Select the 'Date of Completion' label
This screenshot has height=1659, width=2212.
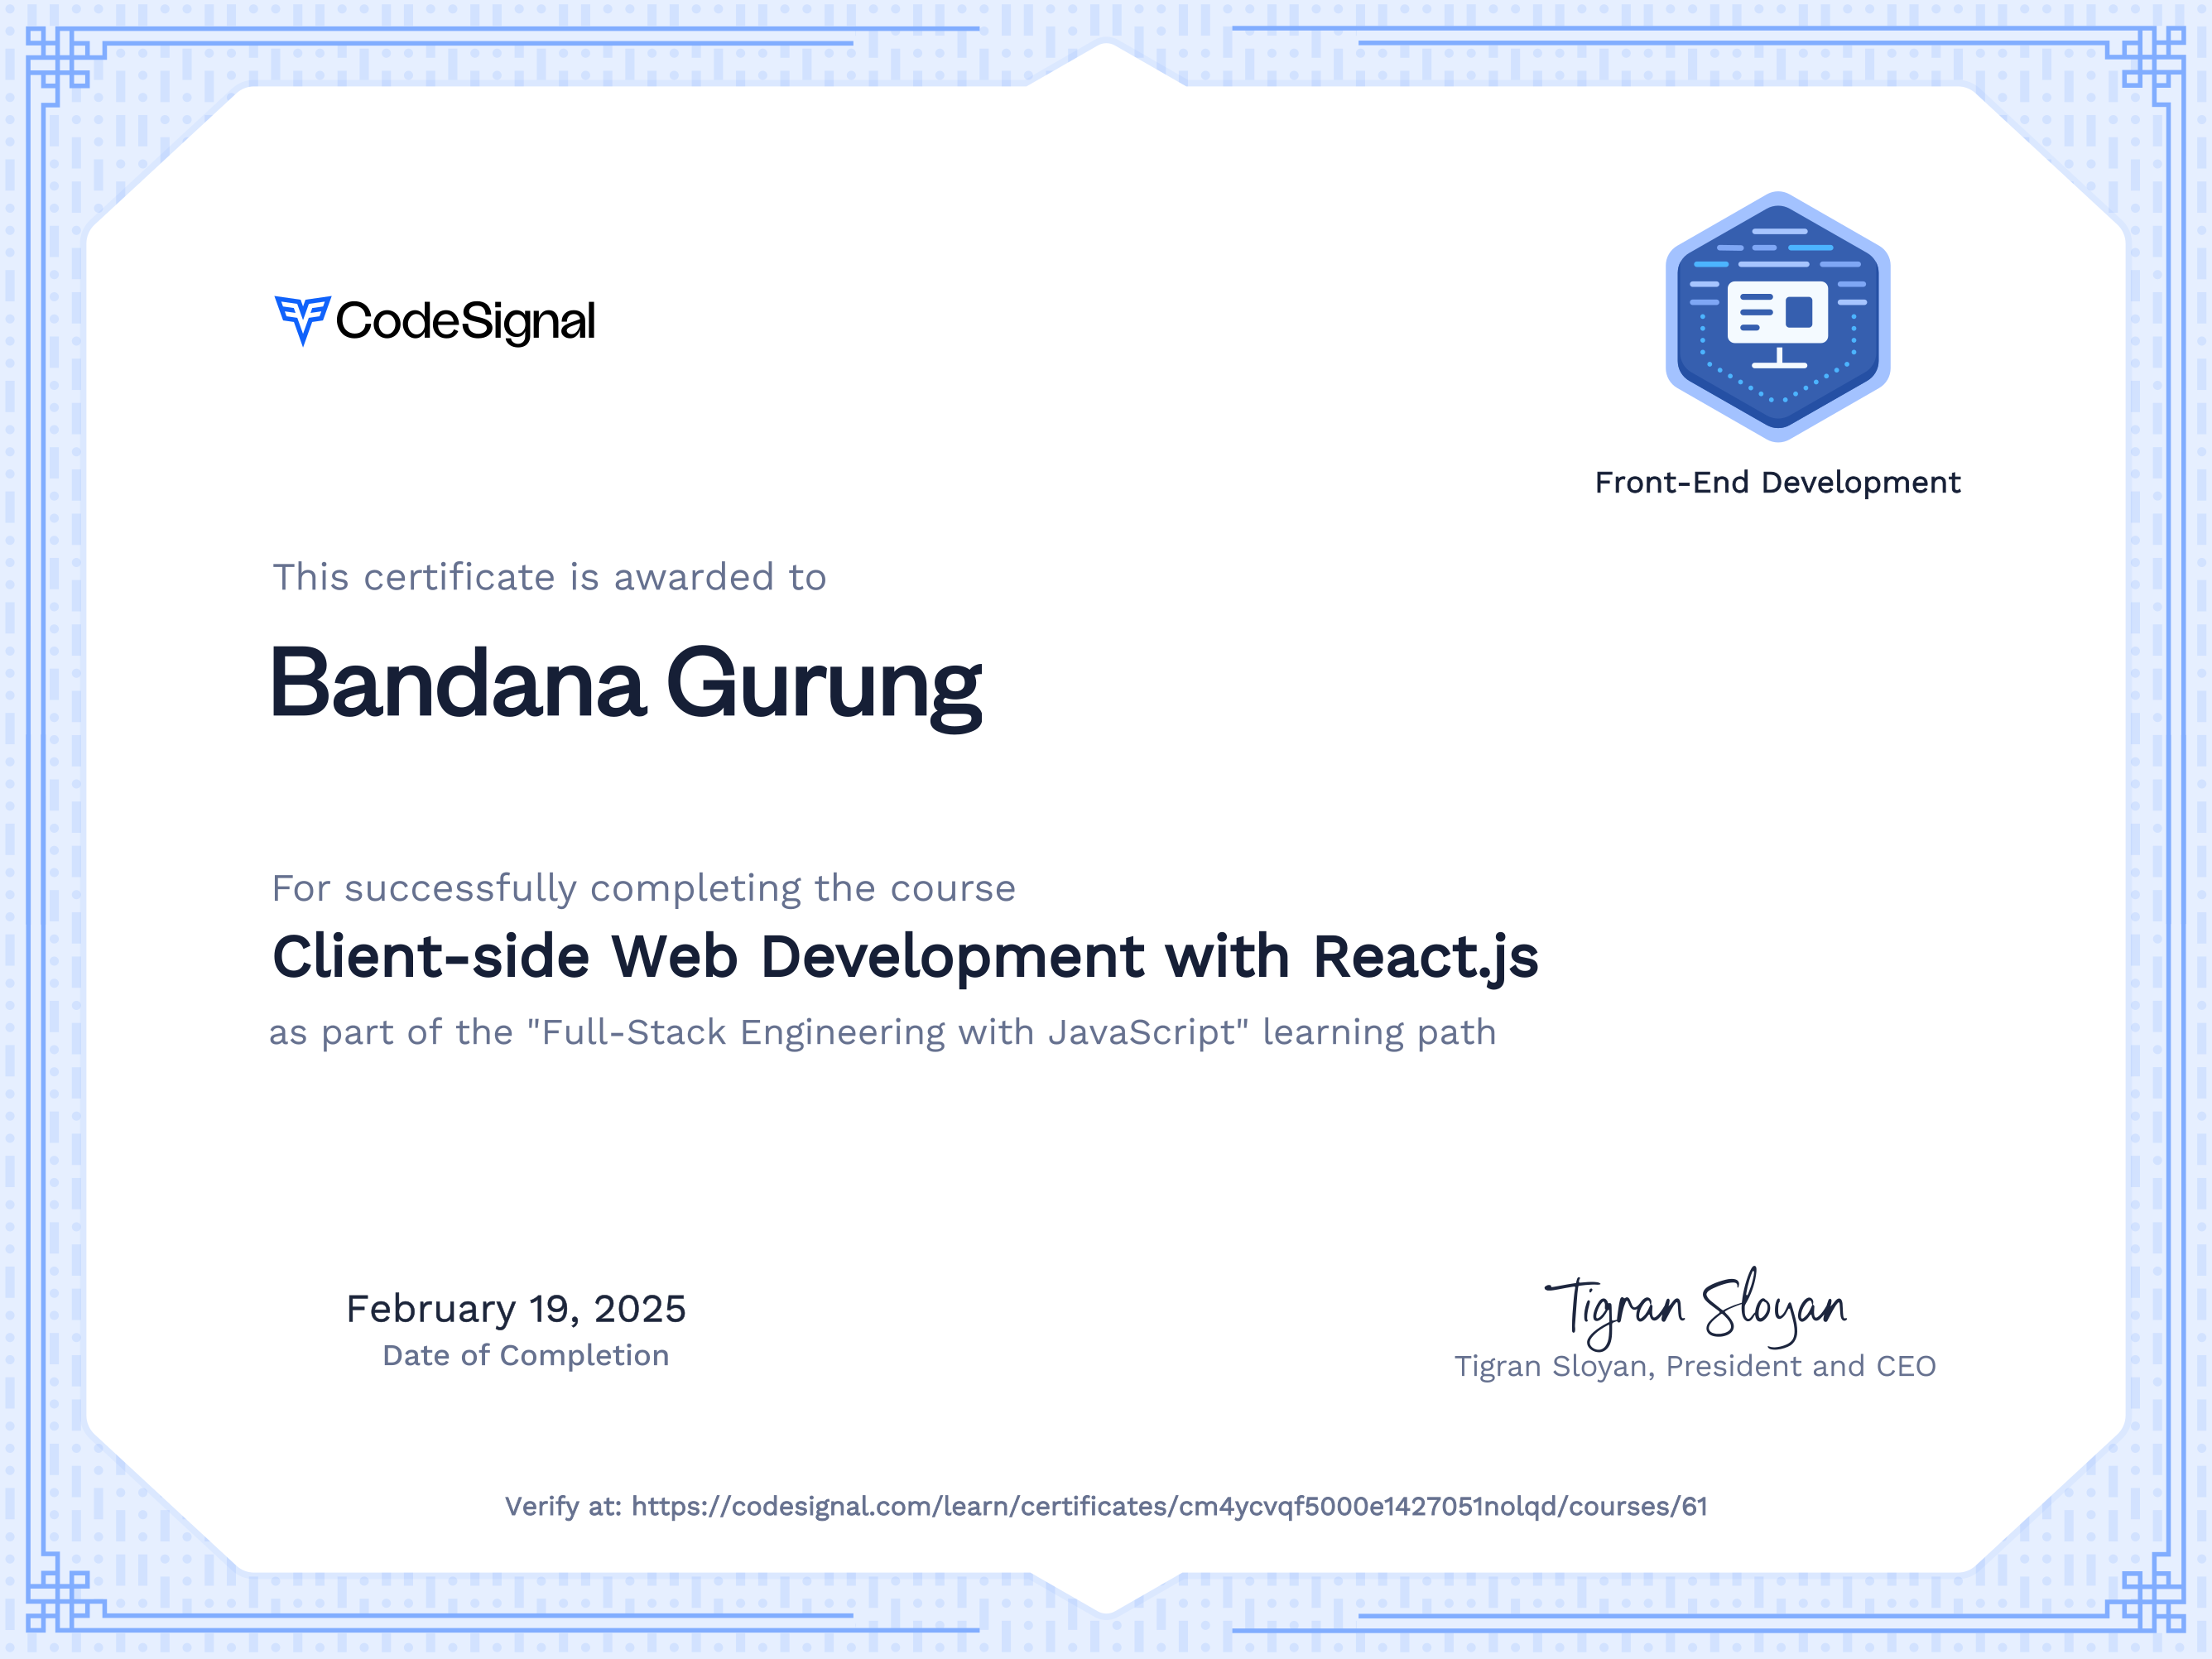pyautogui.click(x=526, y=1356)
